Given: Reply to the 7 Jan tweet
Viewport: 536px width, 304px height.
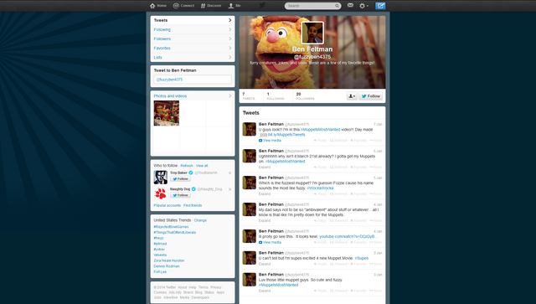Looking at the screenshot, I should pos(320,141).
